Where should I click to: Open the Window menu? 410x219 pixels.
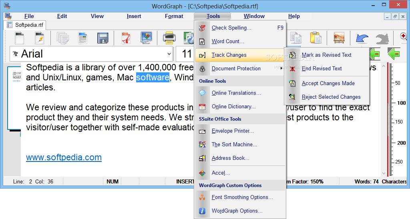click(254, 16)
